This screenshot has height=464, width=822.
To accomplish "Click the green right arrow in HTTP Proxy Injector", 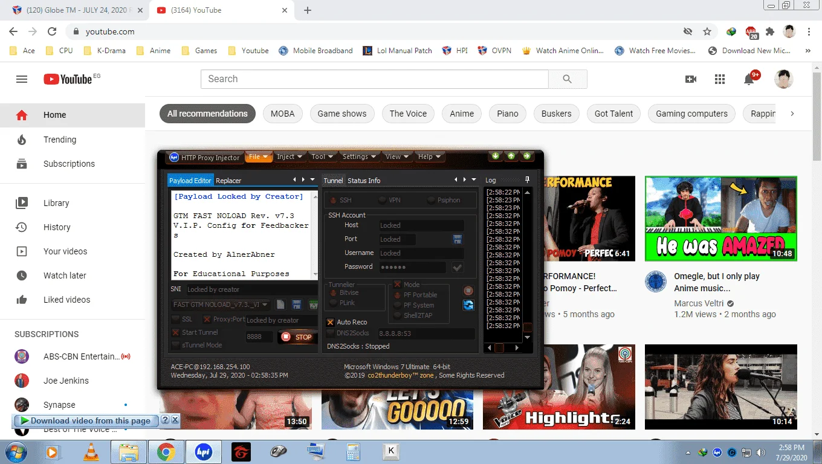I will pos(527,156).
